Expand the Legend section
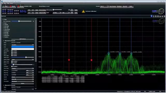Screen dimensions: 166x93 [x=3, y=25]
